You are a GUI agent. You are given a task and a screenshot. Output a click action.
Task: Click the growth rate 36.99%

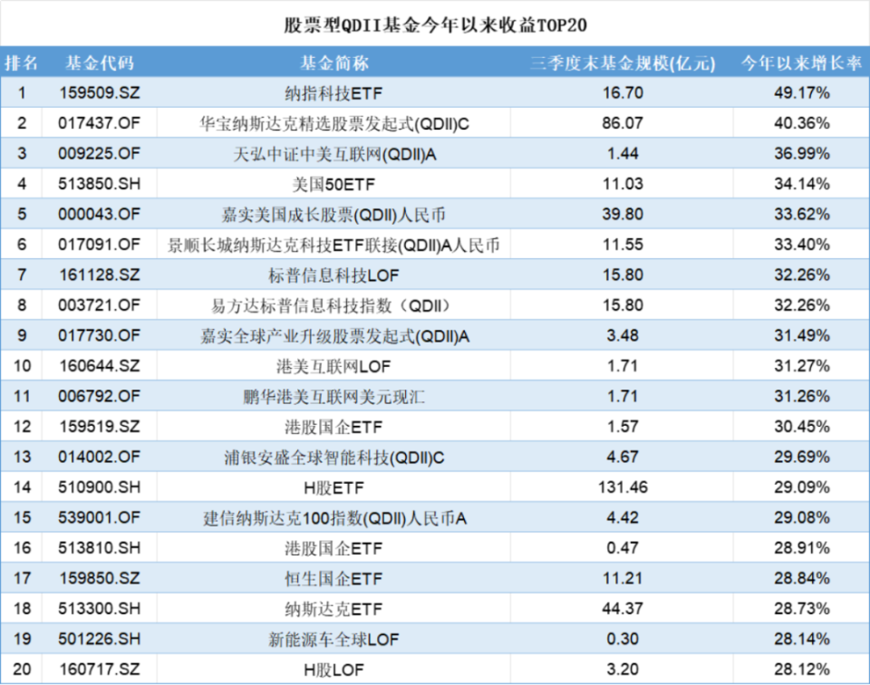pyautogui.click(x=802, y=154)
